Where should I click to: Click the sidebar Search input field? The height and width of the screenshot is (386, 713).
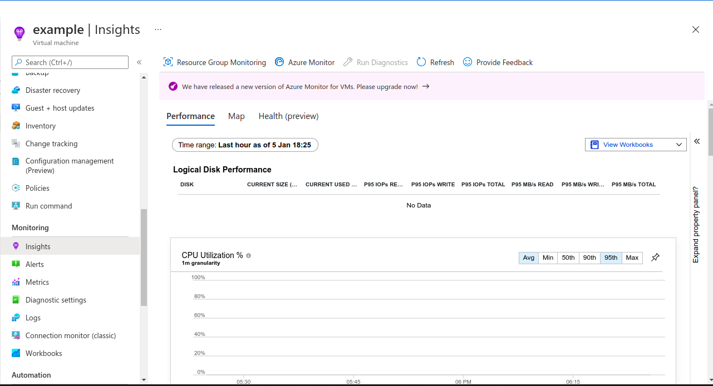pyautogui.click(x=70, y=62)
